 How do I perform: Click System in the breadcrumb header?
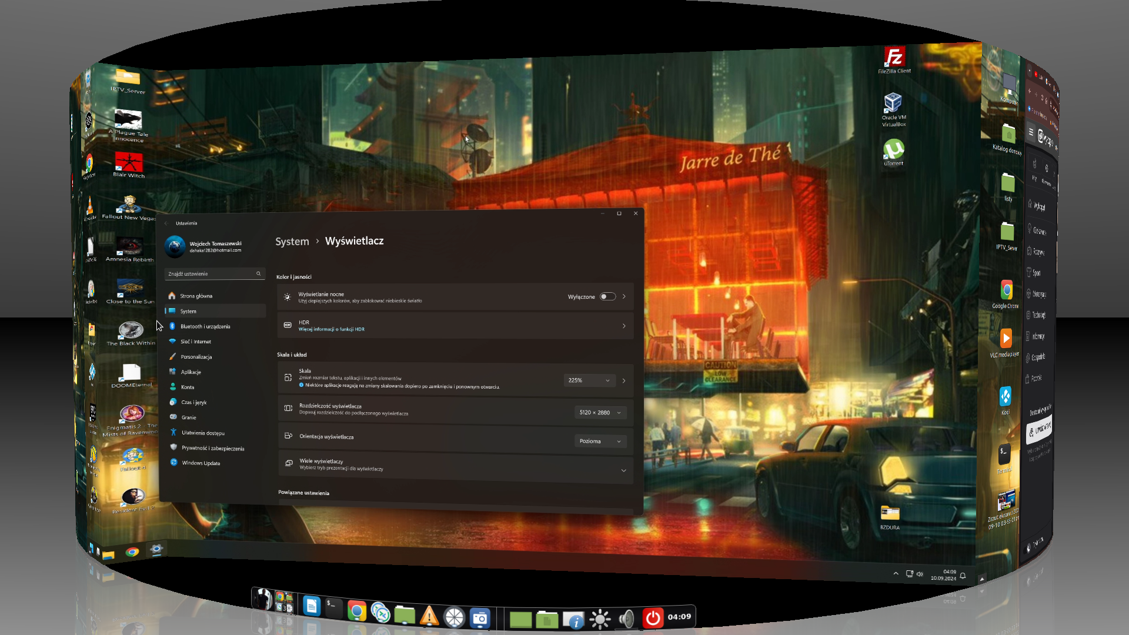[x=292, y=242]
